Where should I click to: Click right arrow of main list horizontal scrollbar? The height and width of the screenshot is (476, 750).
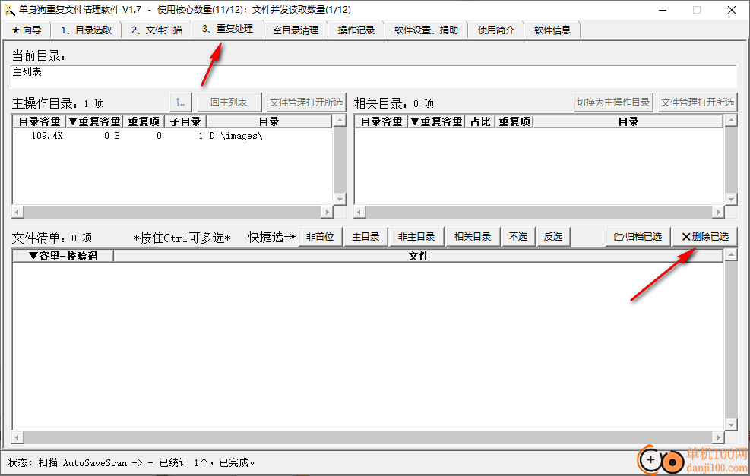click(x=328, y=212)
